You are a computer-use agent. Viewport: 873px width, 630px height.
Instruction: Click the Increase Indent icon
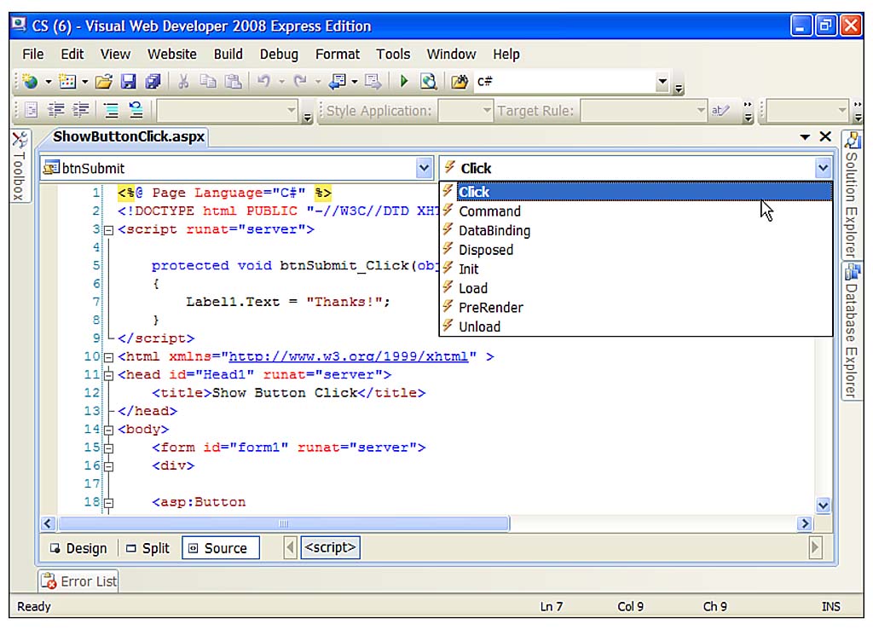[81, 110]
